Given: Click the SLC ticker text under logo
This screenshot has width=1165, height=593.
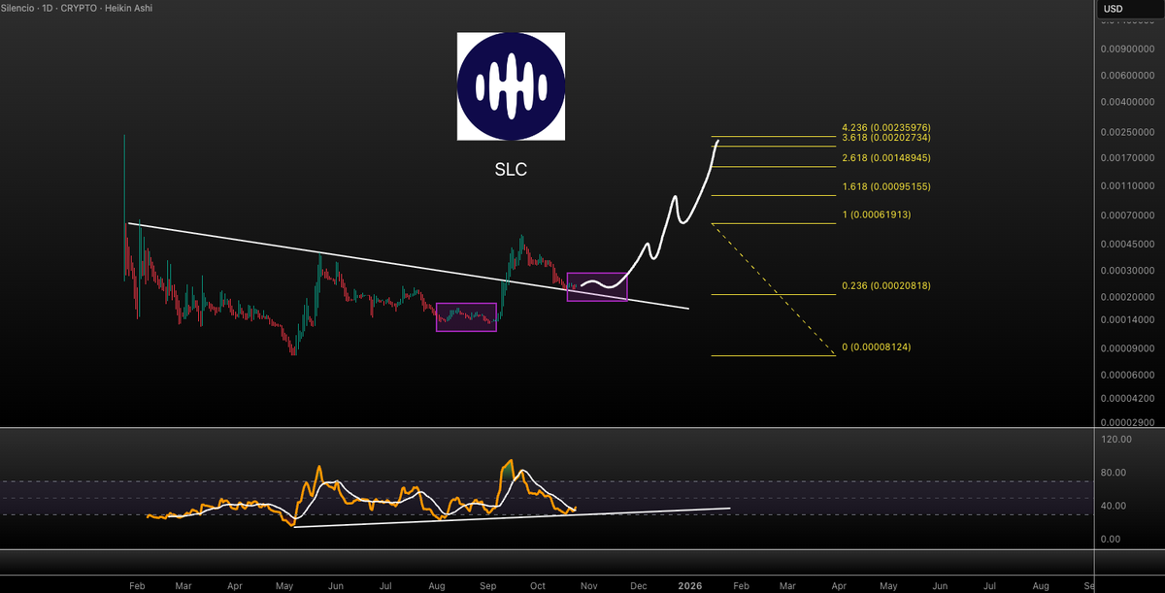Looking at the screenshot, I should 511,170.
